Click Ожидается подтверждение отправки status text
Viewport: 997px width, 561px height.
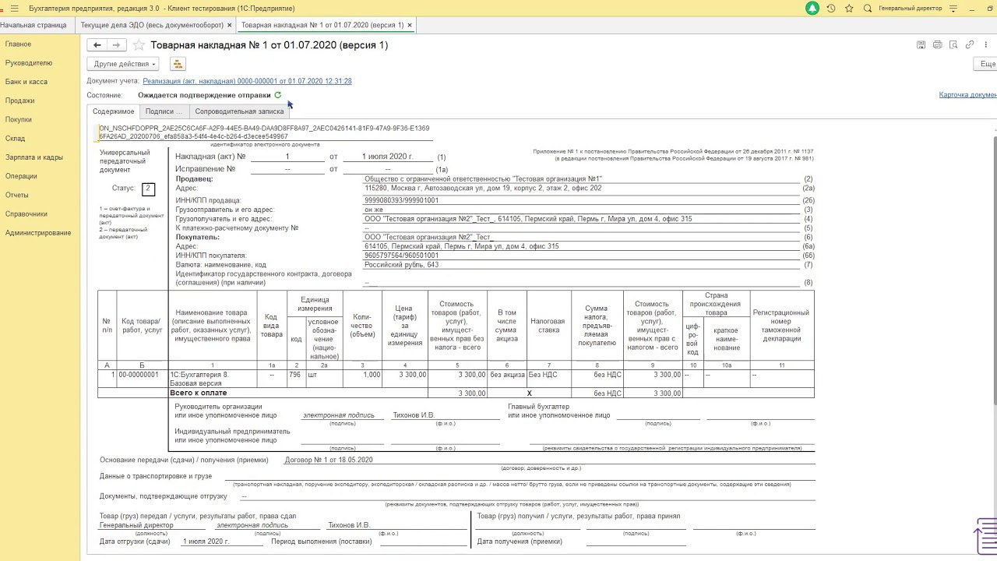point(204,95)
